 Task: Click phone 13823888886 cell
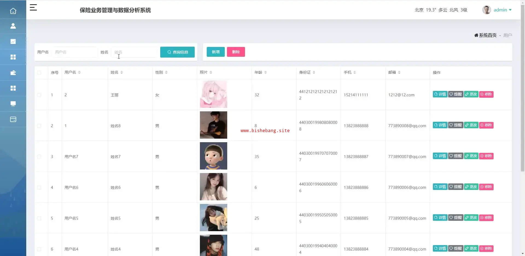(356, 187)
